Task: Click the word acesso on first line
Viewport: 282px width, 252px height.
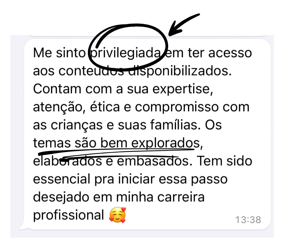Action: (230, 53)
